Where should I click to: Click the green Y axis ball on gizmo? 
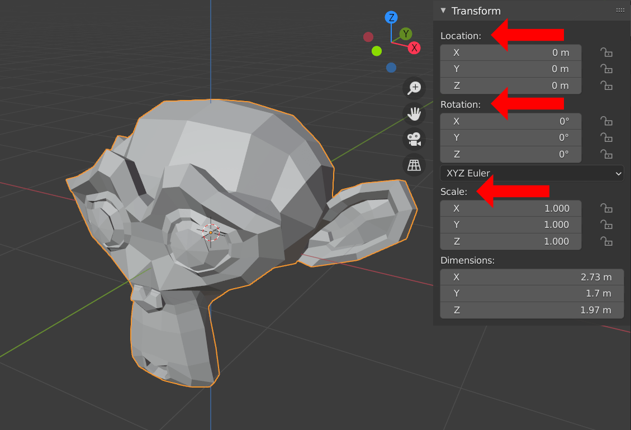406,33
